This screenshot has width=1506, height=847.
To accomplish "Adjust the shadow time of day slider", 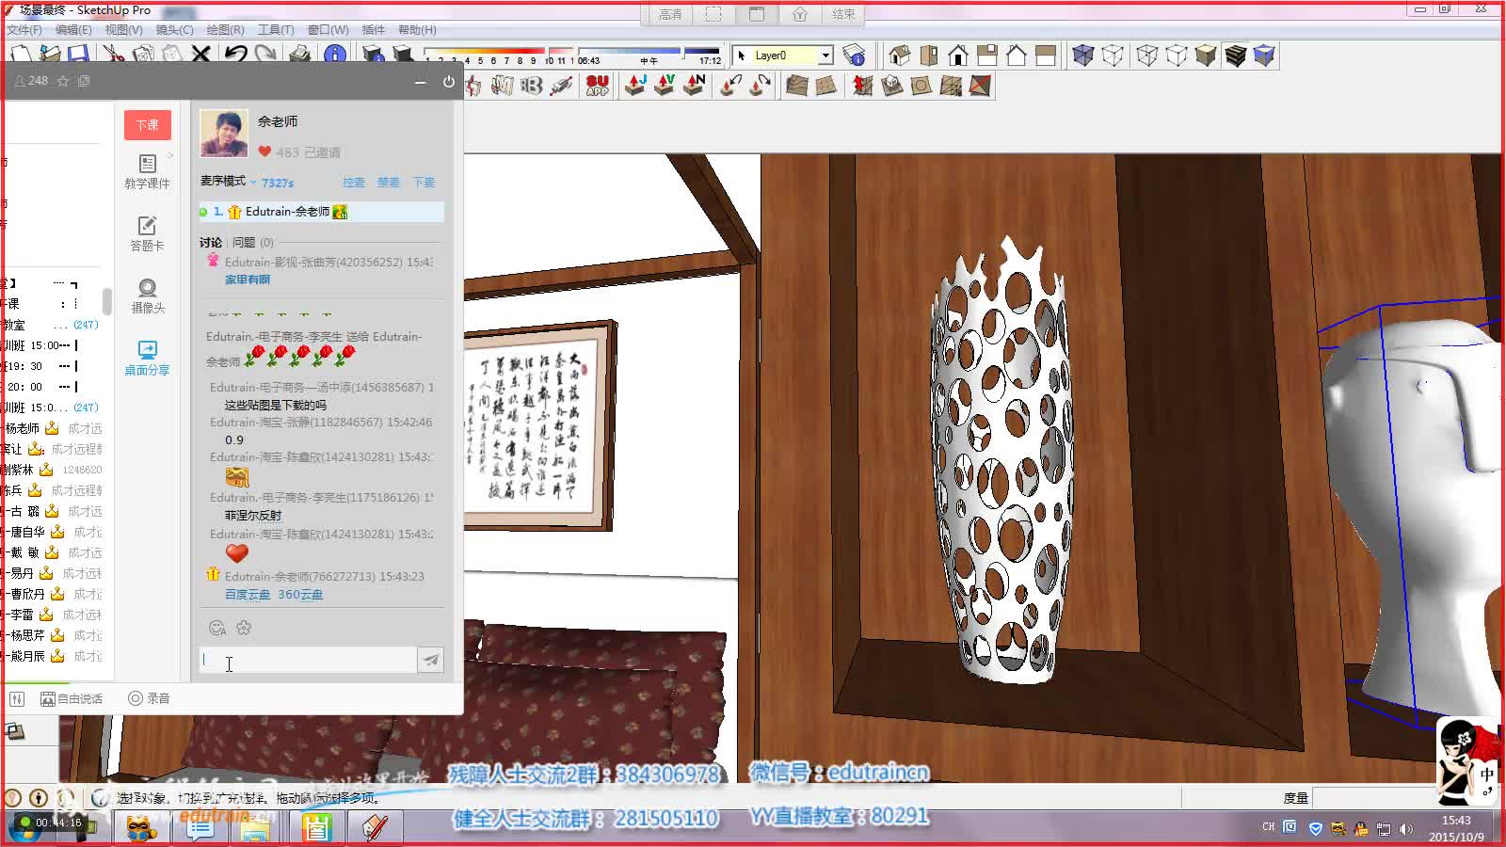I will (649, 56).
